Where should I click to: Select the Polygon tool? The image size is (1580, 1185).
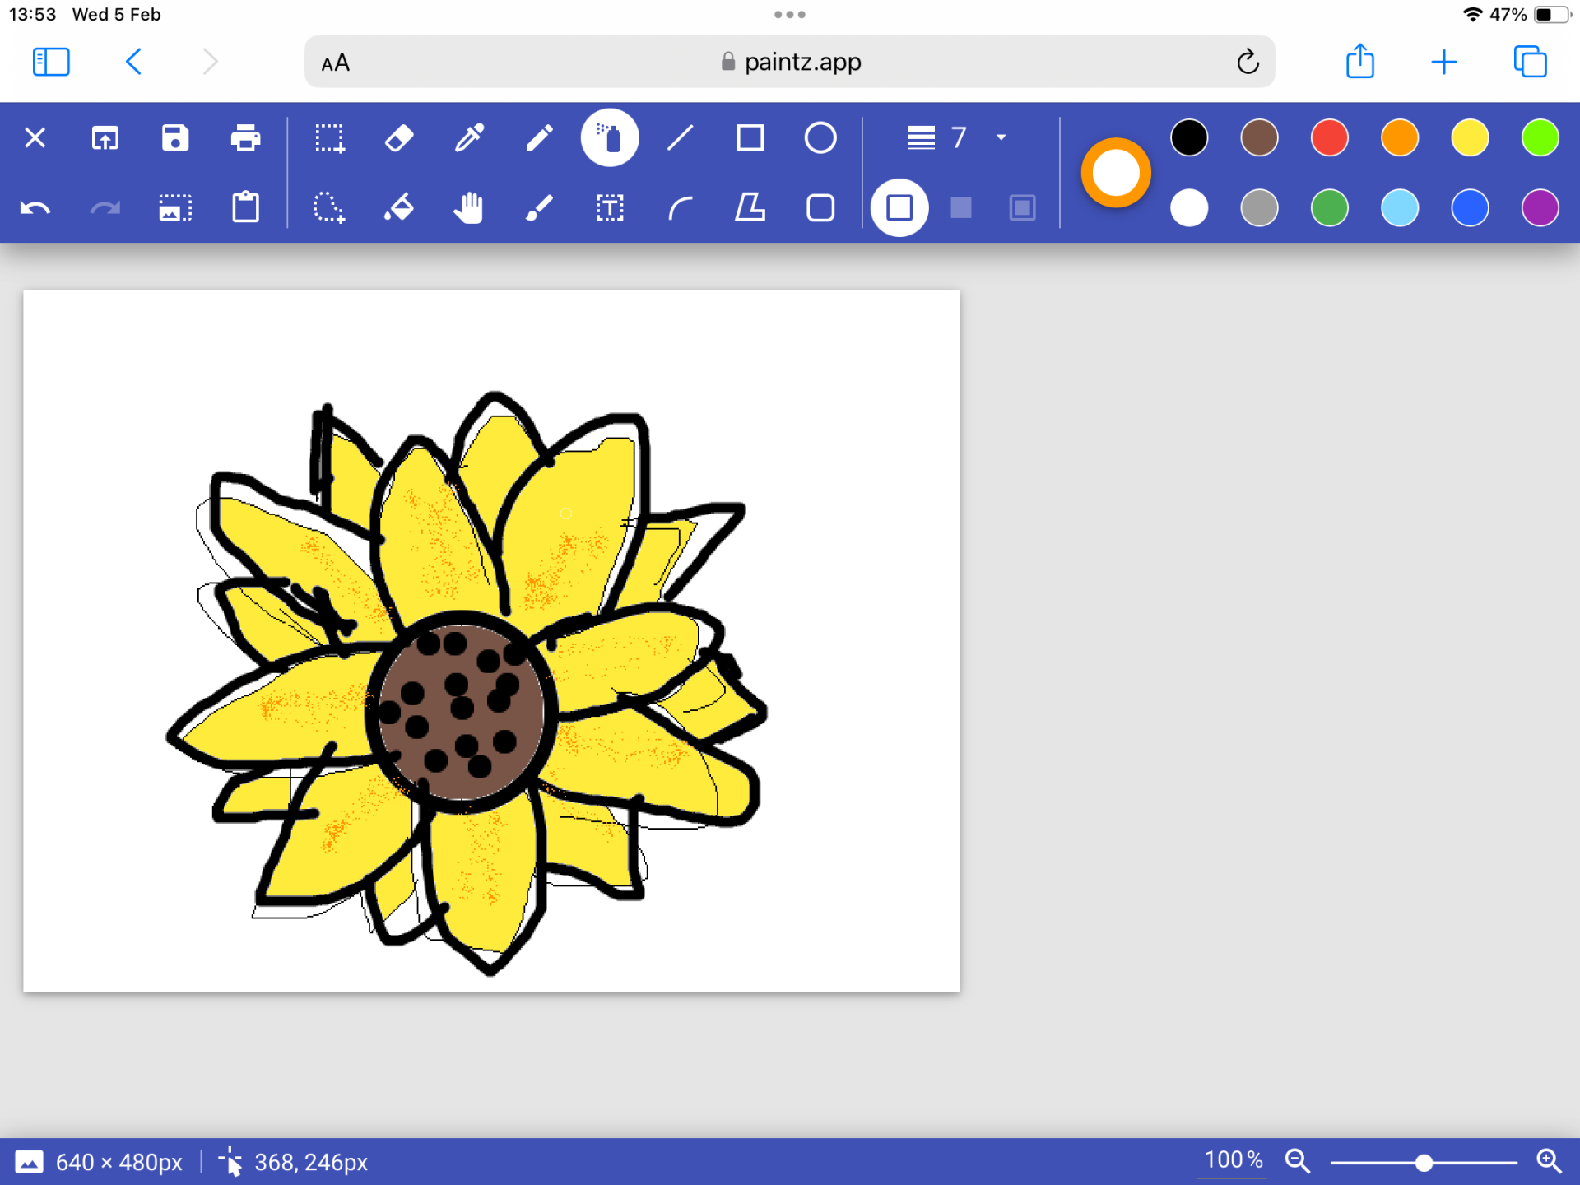pyautogui.click(x=750, y=208)
